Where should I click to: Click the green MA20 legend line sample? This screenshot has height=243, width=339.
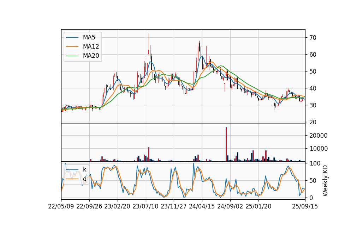click(x=72, y=56)
